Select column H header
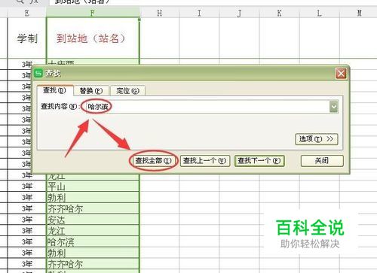 [x=159, y=13]
